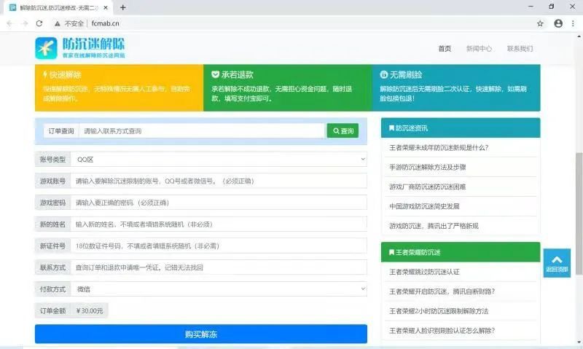Click the 游戏账号 input field
The image size is (583, 349).
tap(219, 181)
